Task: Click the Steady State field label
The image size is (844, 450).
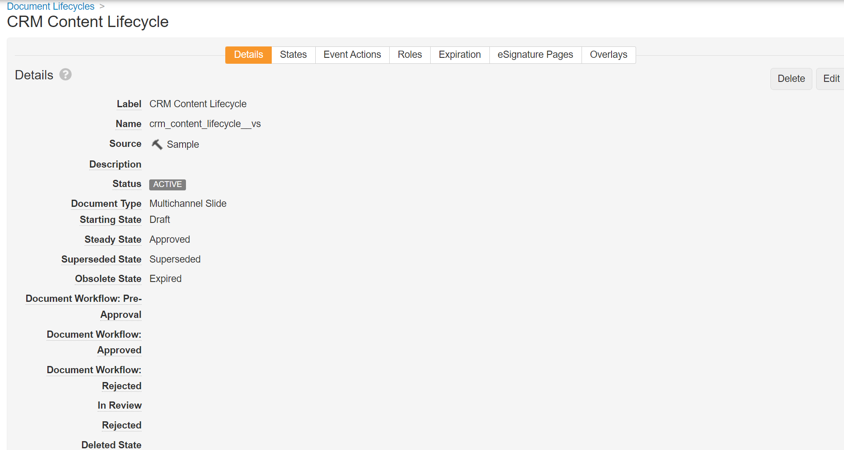Action: (113, 239)
